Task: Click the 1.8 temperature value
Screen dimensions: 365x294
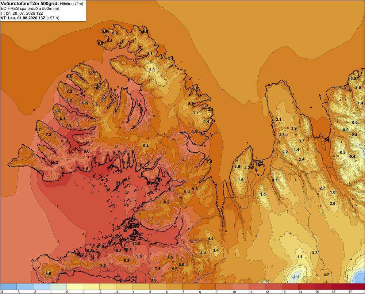Action: 333,192
